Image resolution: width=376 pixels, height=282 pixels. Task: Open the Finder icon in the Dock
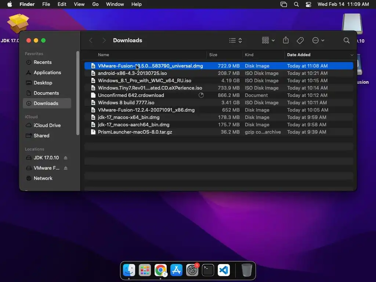tap(129, 270)
